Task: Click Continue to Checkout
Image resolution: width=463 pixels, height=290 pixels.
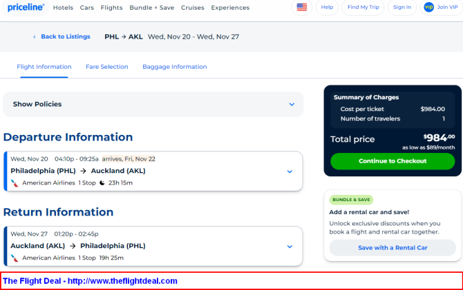Action: pos(393,161)
